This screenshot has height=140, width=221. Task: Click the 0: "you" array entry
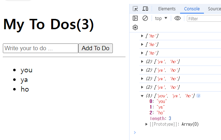coord(158,101)
